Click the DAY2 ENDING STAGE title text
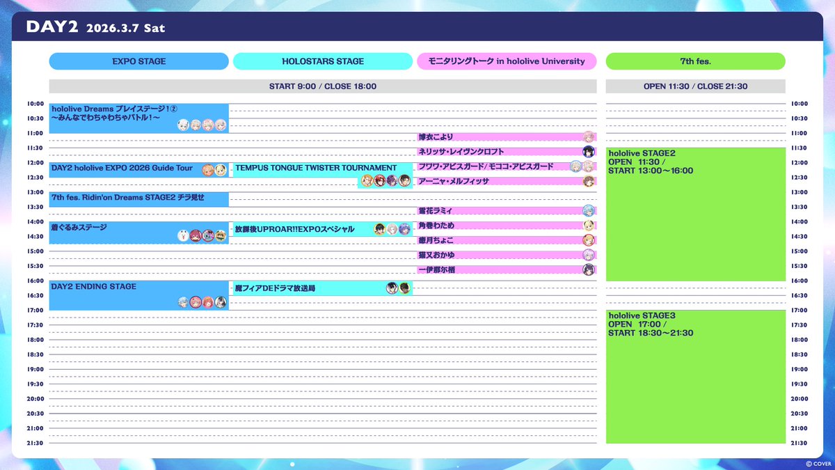Viewport: 835px width, 470px height. click(x=94, y=286)
